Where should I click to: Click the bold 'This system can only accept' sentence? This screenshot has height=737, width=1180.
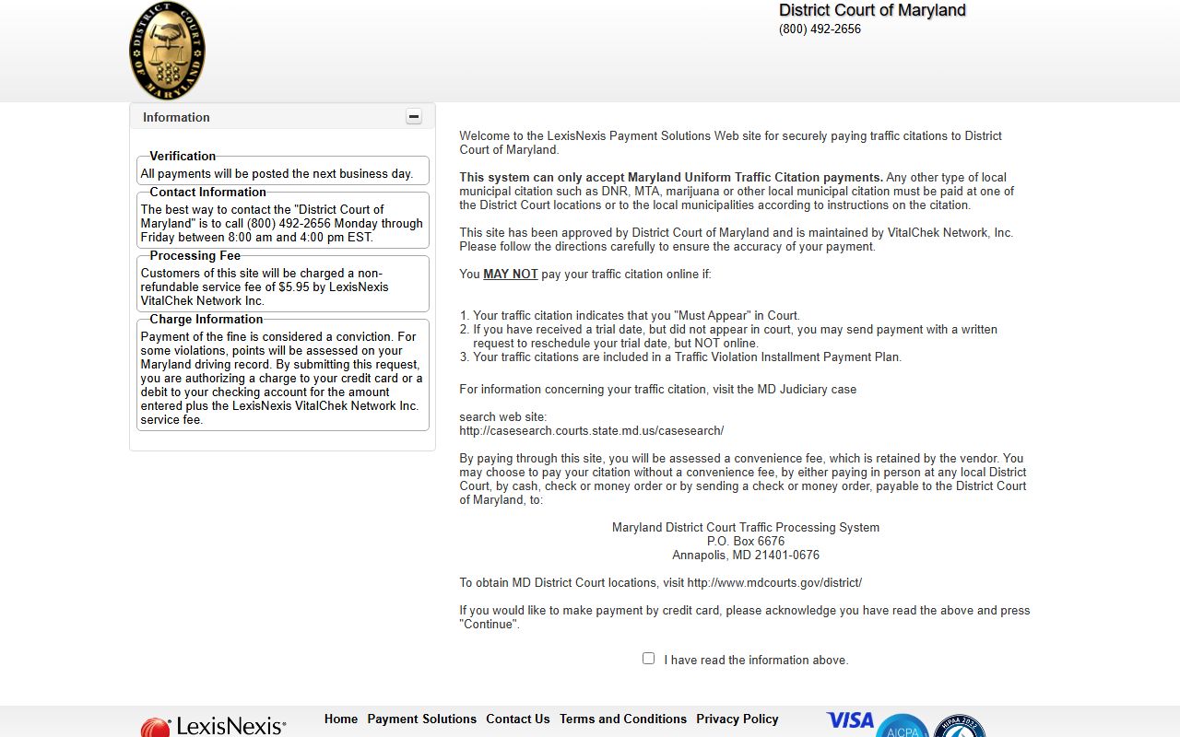(671, 177)
